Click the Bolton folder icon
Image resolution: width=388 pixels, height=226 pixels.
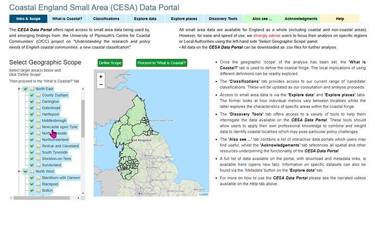(38, 191)
